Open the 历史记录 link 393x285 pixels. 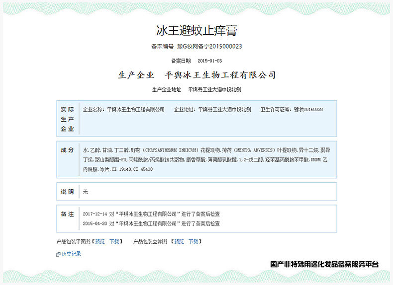tap(72, 254)
